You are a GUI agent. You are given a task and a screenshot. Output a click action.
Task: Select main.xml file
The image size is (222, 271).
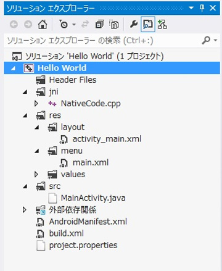(x=91, y=163)
